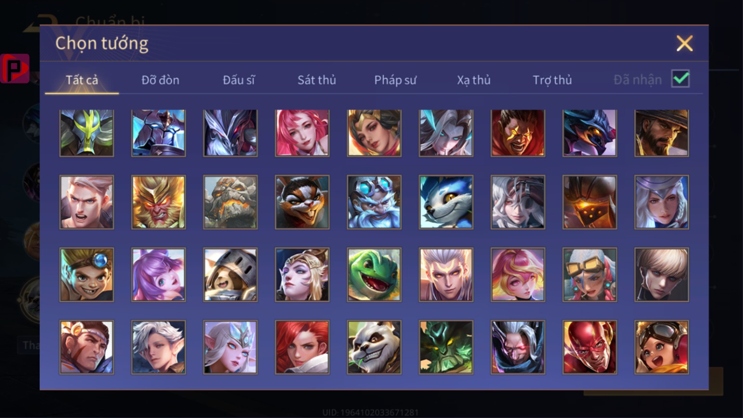
Task: Switch to Trợ thủ tab
Action: click(x=552, y=80)
